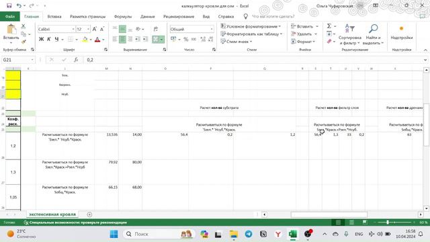The image size is (430, 242).
Task: Open font name Calibri dropdown
Action: (73, 29)
